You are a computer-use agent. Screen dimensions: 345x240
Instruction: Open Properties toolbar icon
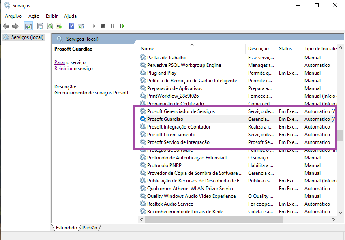click(x=40, y=26)
